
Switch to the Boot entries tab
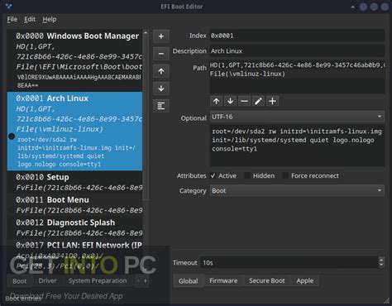tap(20, 281)
